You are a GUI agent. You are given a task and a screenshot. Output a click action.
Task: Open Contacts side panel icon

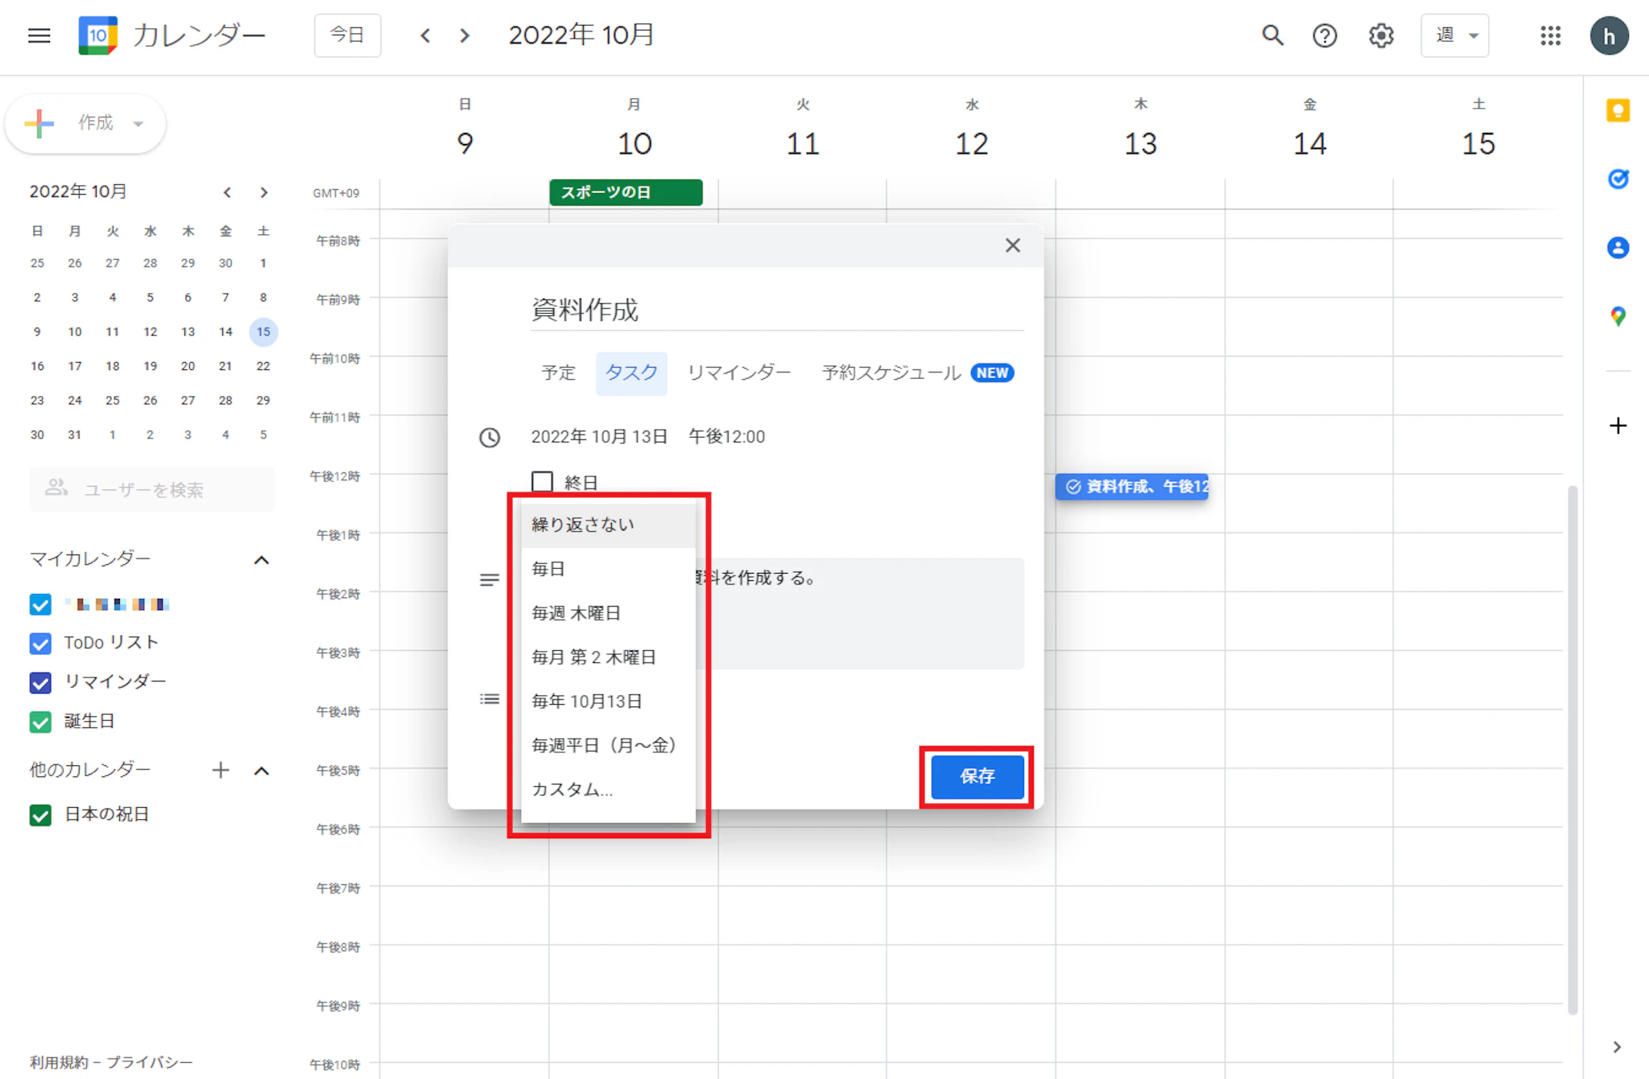(1618, 248)
